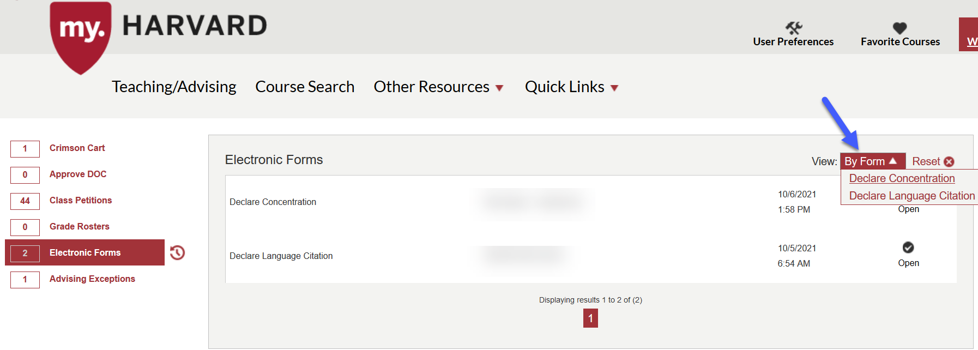
Task: Expand the Other Resources menu
Action: click(x=438, y=87)
